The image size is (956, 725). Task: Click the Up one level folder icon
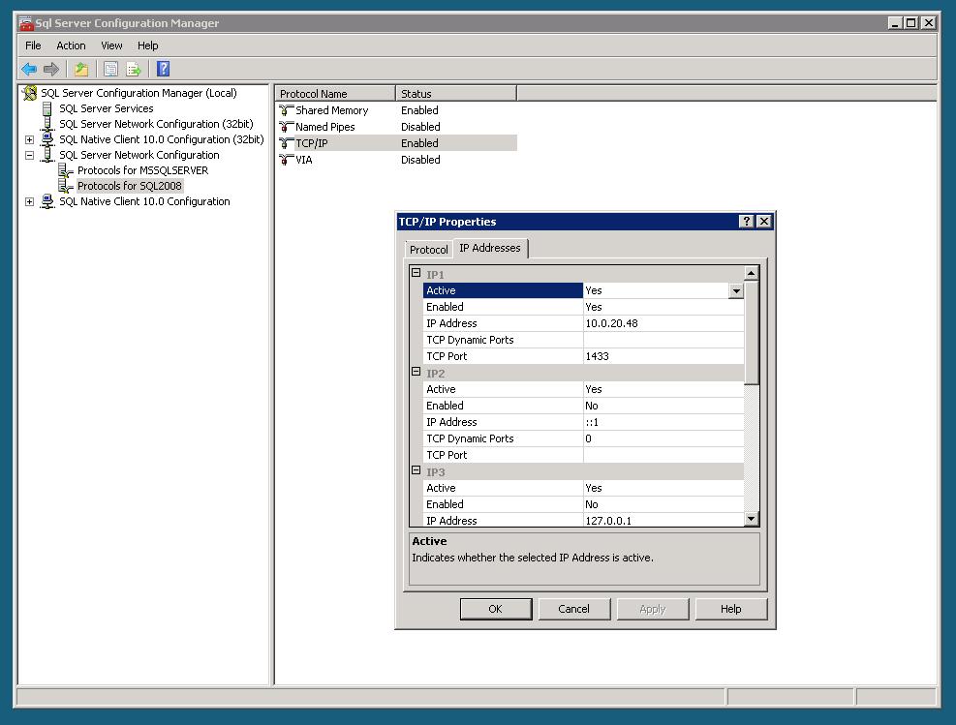tap(81, 70)
